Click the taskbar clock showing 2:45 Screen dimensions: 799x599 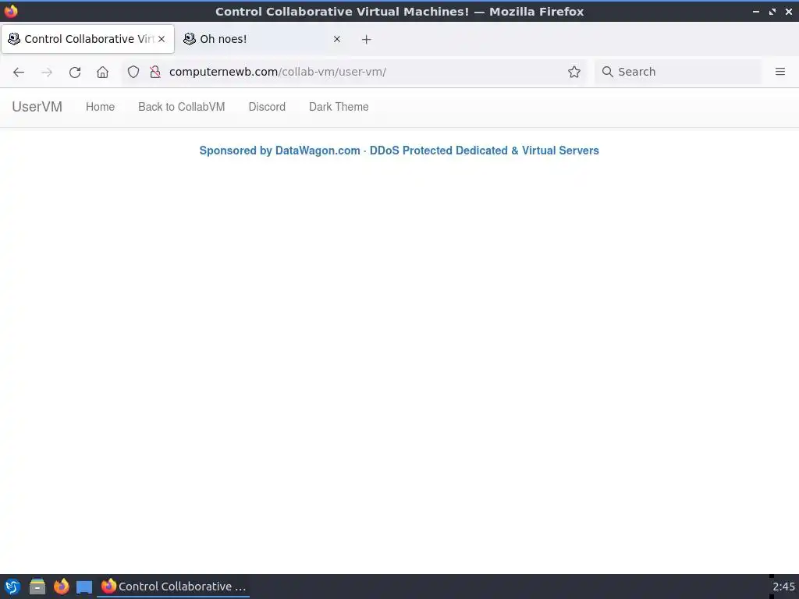[x=783, y=587]
